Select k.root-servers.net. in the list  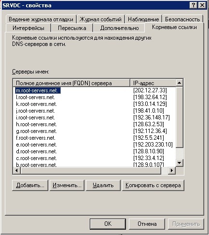[x=36, y=104]
